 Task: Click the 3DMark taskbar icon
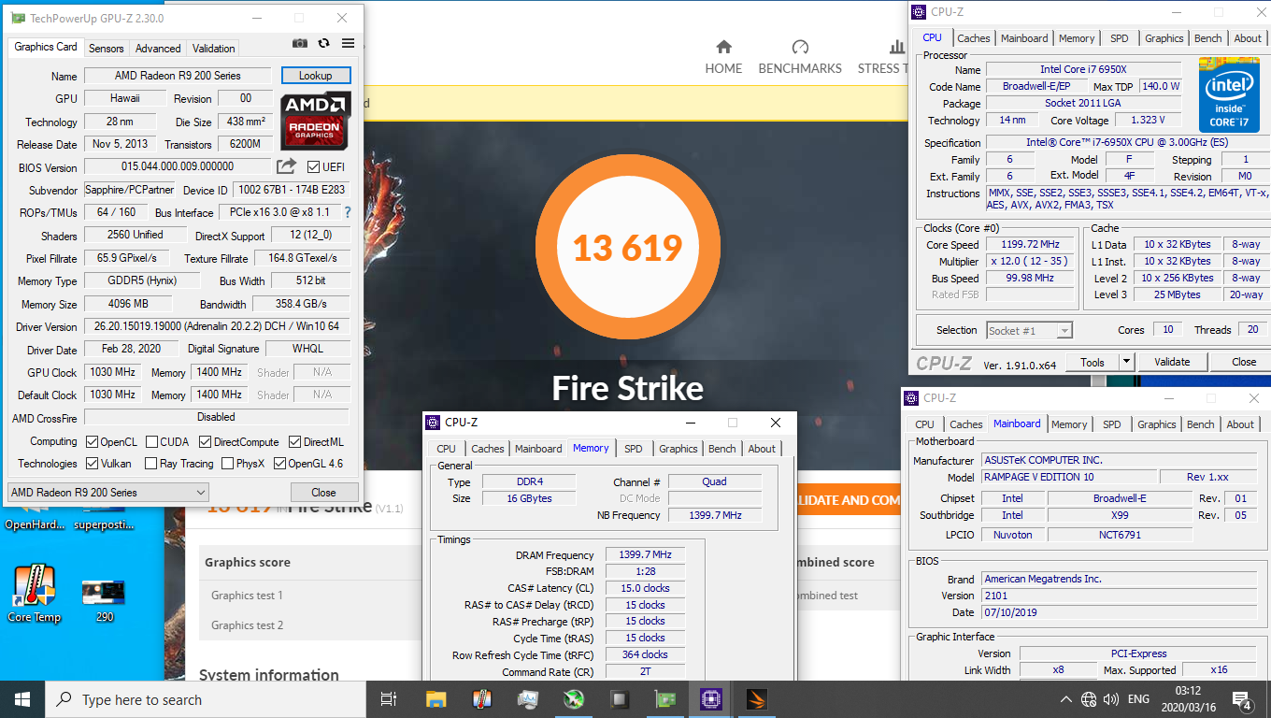[757, 699]
